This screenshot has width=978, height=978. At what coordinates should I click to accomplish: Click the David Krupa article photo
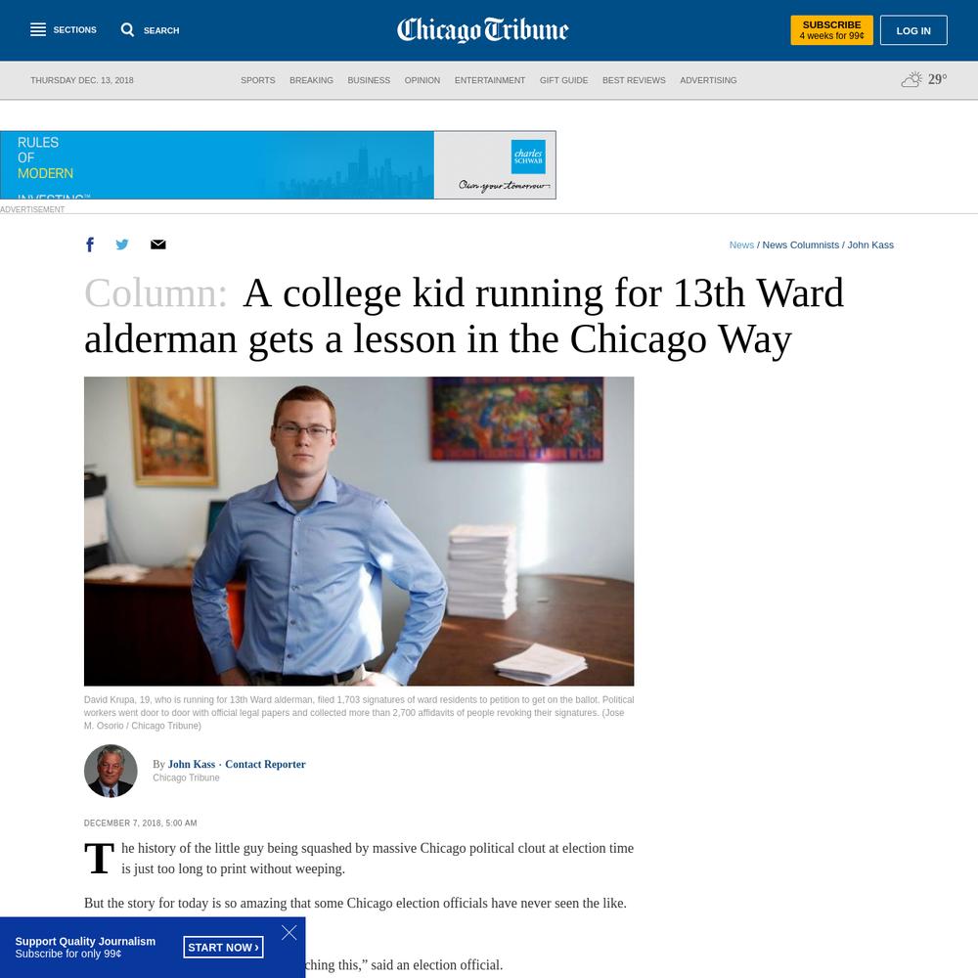click(359, 531)
